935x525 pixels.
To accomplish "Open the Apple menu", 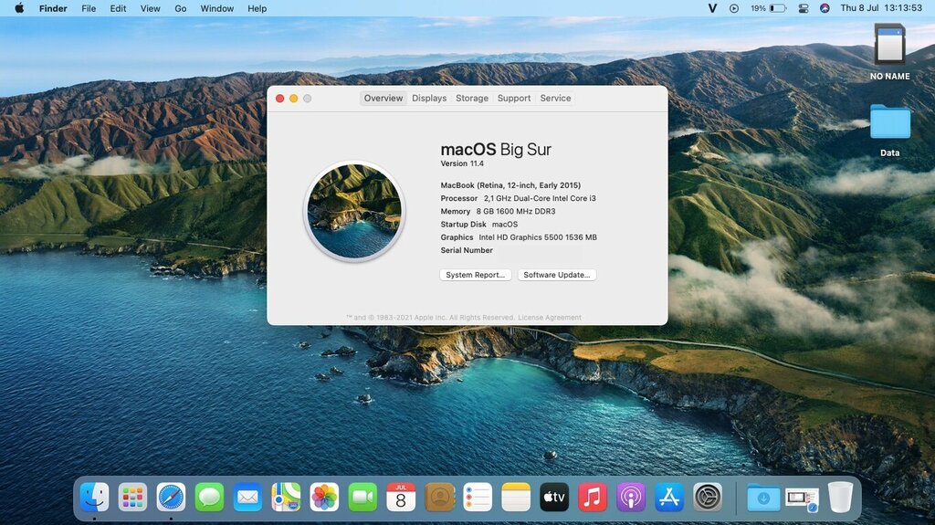I will coord(19,8).
